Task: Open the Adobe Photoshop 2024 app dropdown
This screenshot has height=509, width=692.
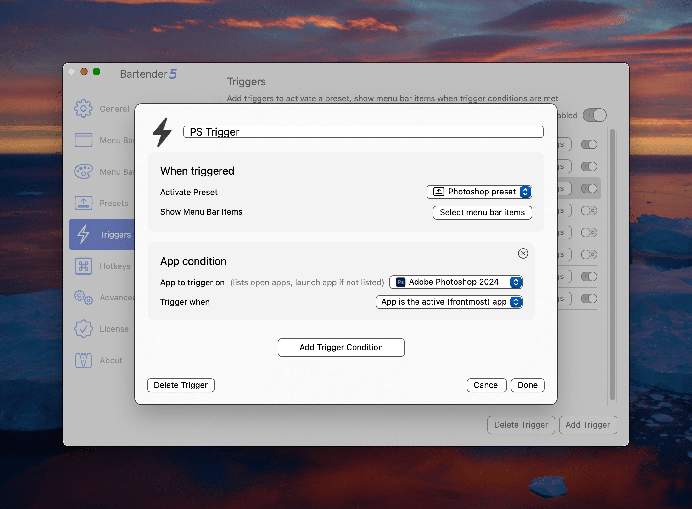Action: (x=456, y=282)
